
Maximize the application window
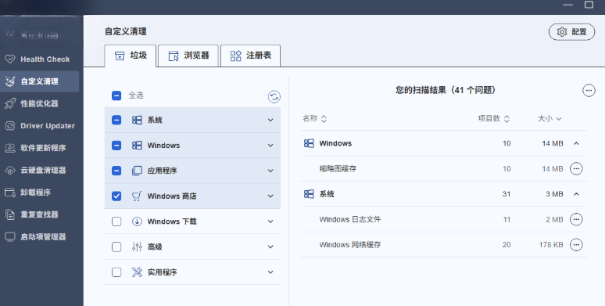589,5
